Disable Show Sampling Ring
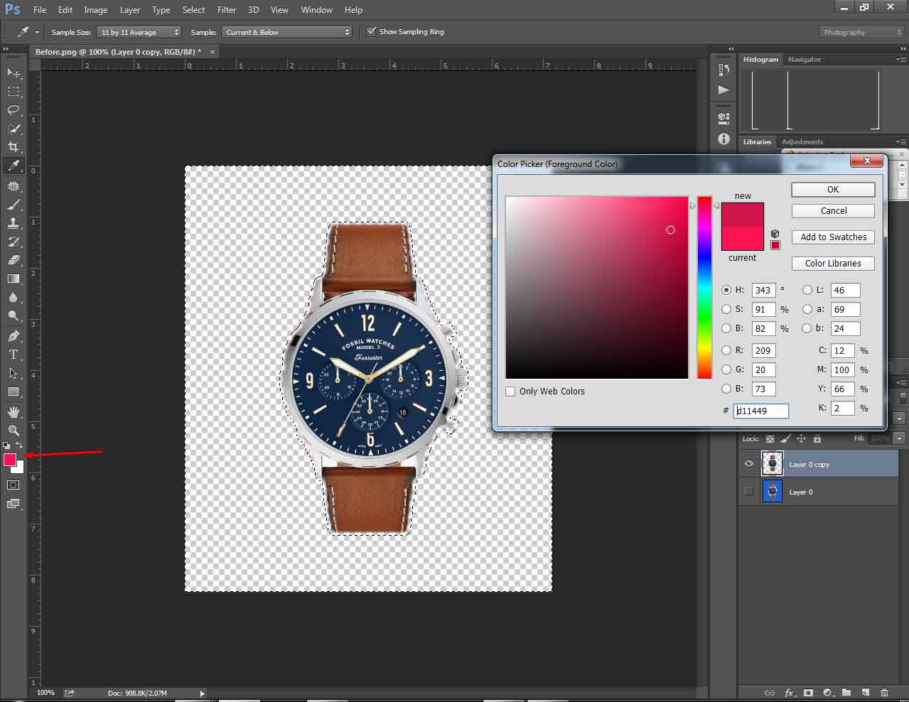The image size is (909, 702). [371, 31]
